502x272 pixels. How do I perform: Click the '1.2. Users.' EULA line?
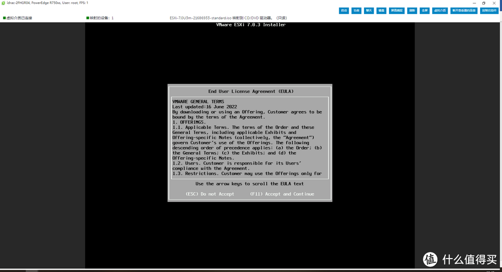click(x=237, y=163)
